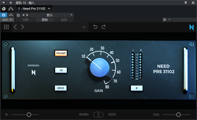Click the 对照 compare button

coord(25,20)
